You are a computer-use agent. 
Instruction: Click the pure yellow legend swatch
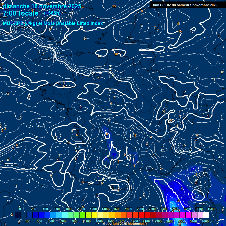[x=94, y=215]
